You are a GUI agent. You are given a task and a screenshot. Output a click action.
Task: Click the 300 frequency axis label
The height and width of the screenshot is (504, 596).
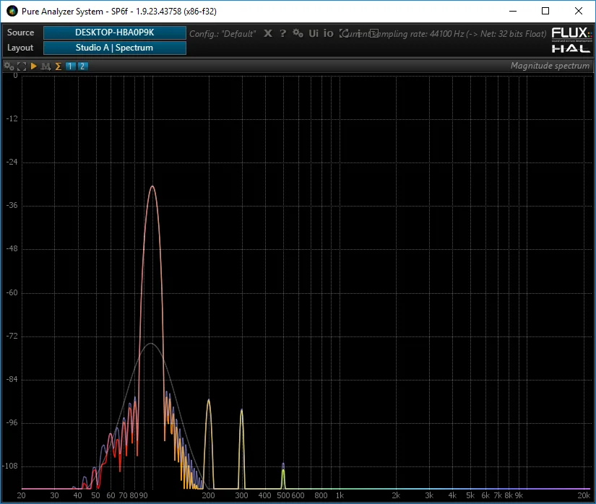click(x=241, y=495)
